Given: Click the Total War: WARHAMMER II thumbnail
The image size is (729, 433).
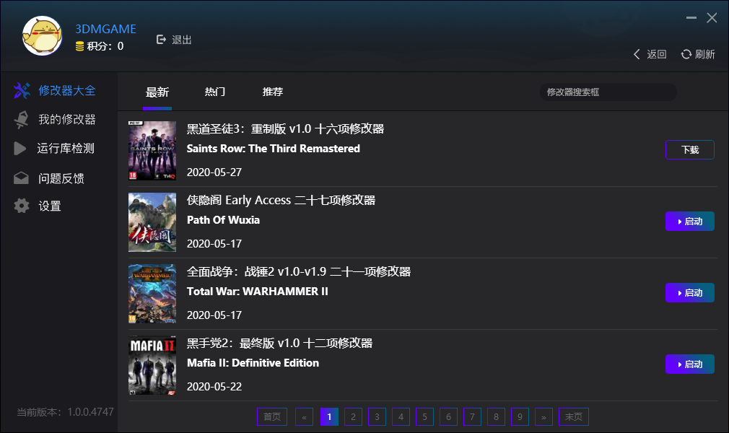Looking at the screenshot, I should (x=152, y=294).
